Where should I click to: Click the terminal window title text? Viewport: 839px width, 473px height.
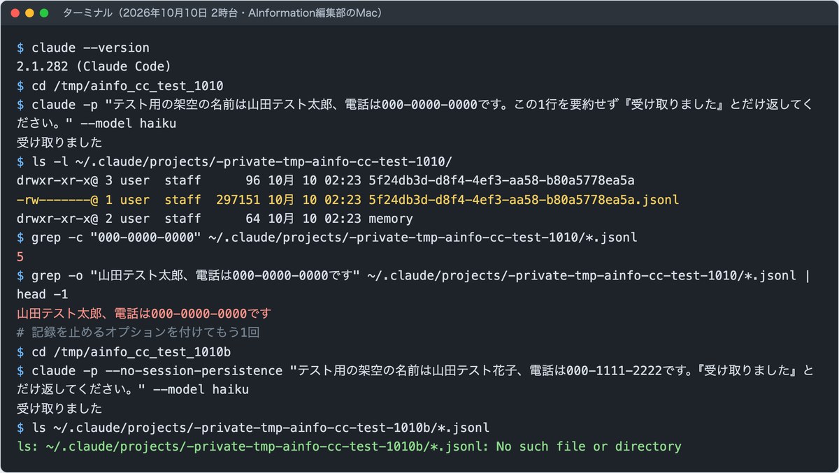coord(222,13)
